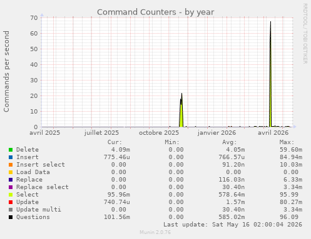
Task: Click Update average value '1.57m'
Action: coord(235,202)
